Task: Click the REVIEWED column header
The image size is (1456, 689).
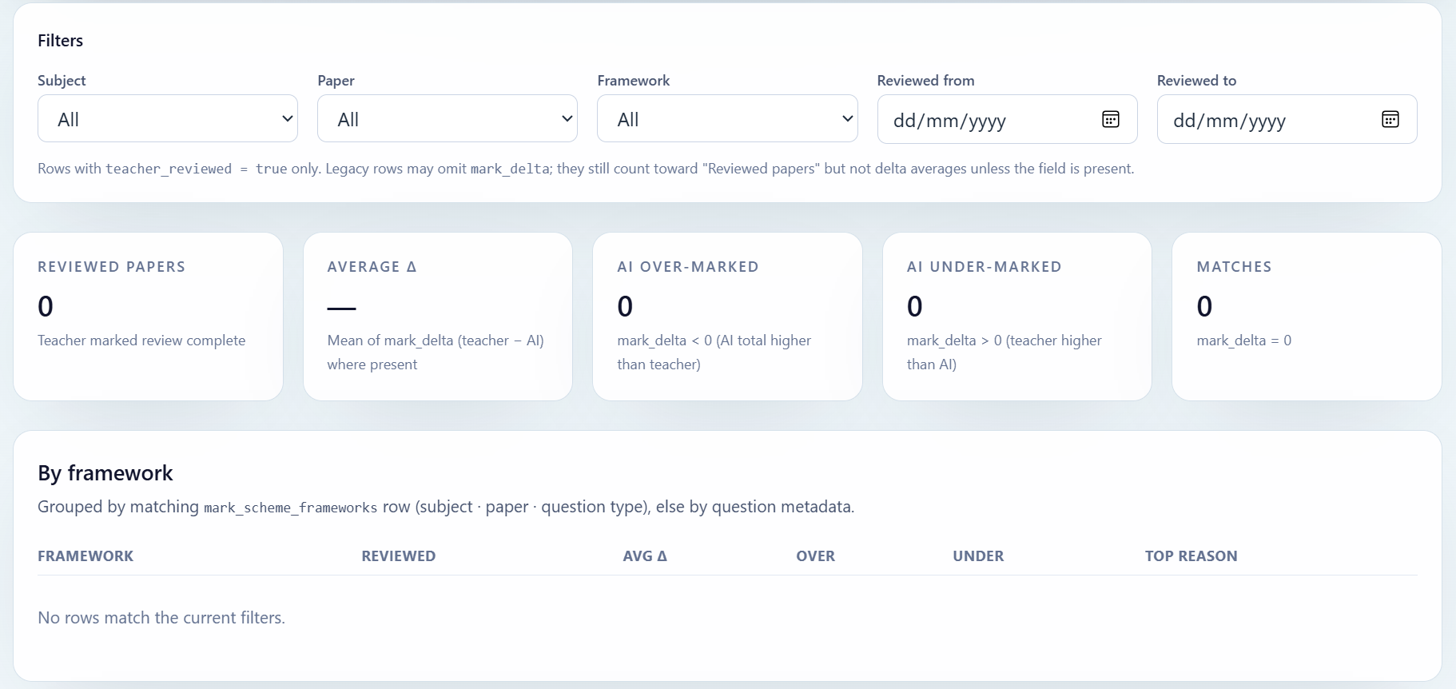Action: click(398, 556)
